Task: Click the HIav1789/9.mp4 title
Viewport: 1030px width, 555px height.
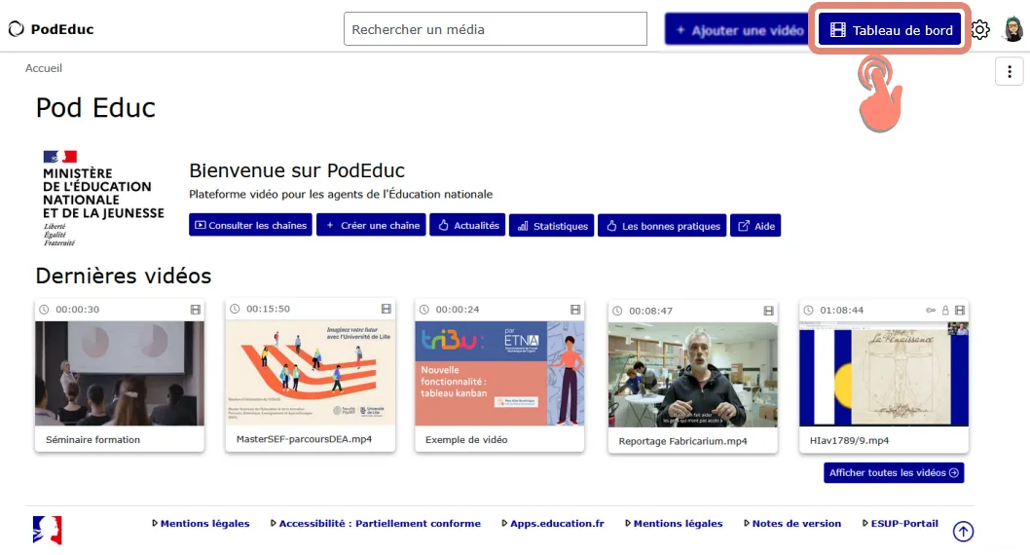Action: tap(849, 440)
